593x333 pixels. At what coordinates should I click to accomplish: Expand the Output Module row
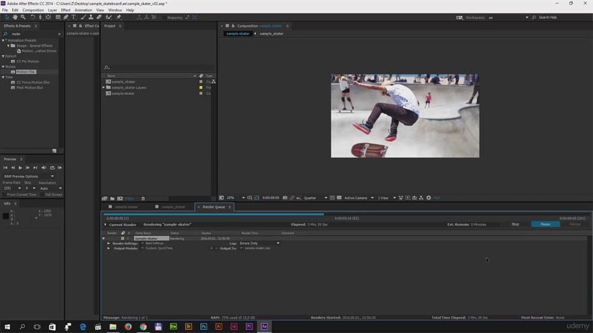[x=109, y=248]
